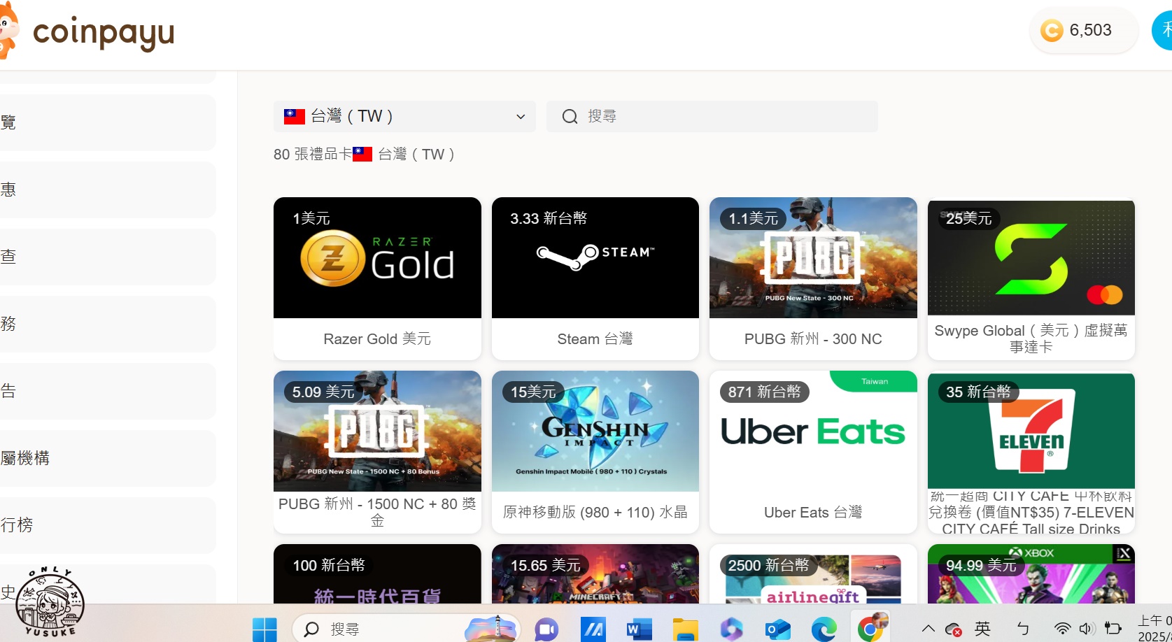Open the PUBG New State 300 NC card
1172x642 pixels.
click(813, 278)
